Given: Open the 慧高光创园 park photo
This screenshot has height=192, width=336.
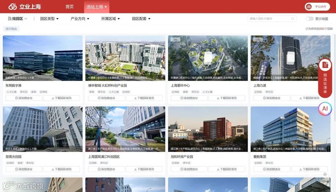Looking at the screenshot, I should pyautogui.click(x=43, y=129).
